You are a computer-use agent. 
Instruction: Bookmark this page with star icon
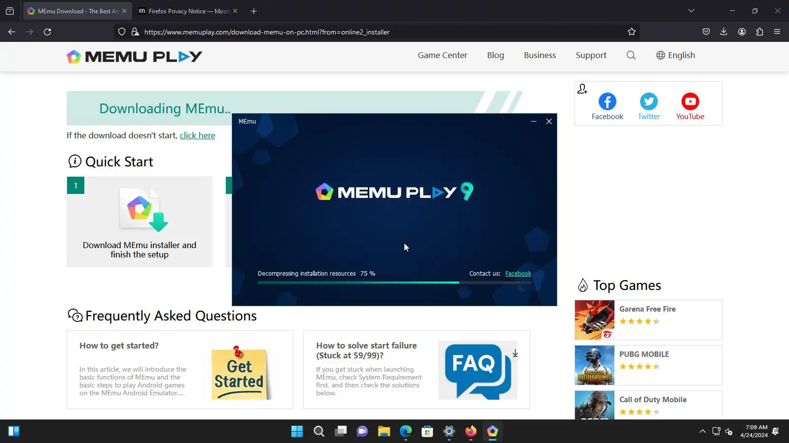click(x=632, y=32)
